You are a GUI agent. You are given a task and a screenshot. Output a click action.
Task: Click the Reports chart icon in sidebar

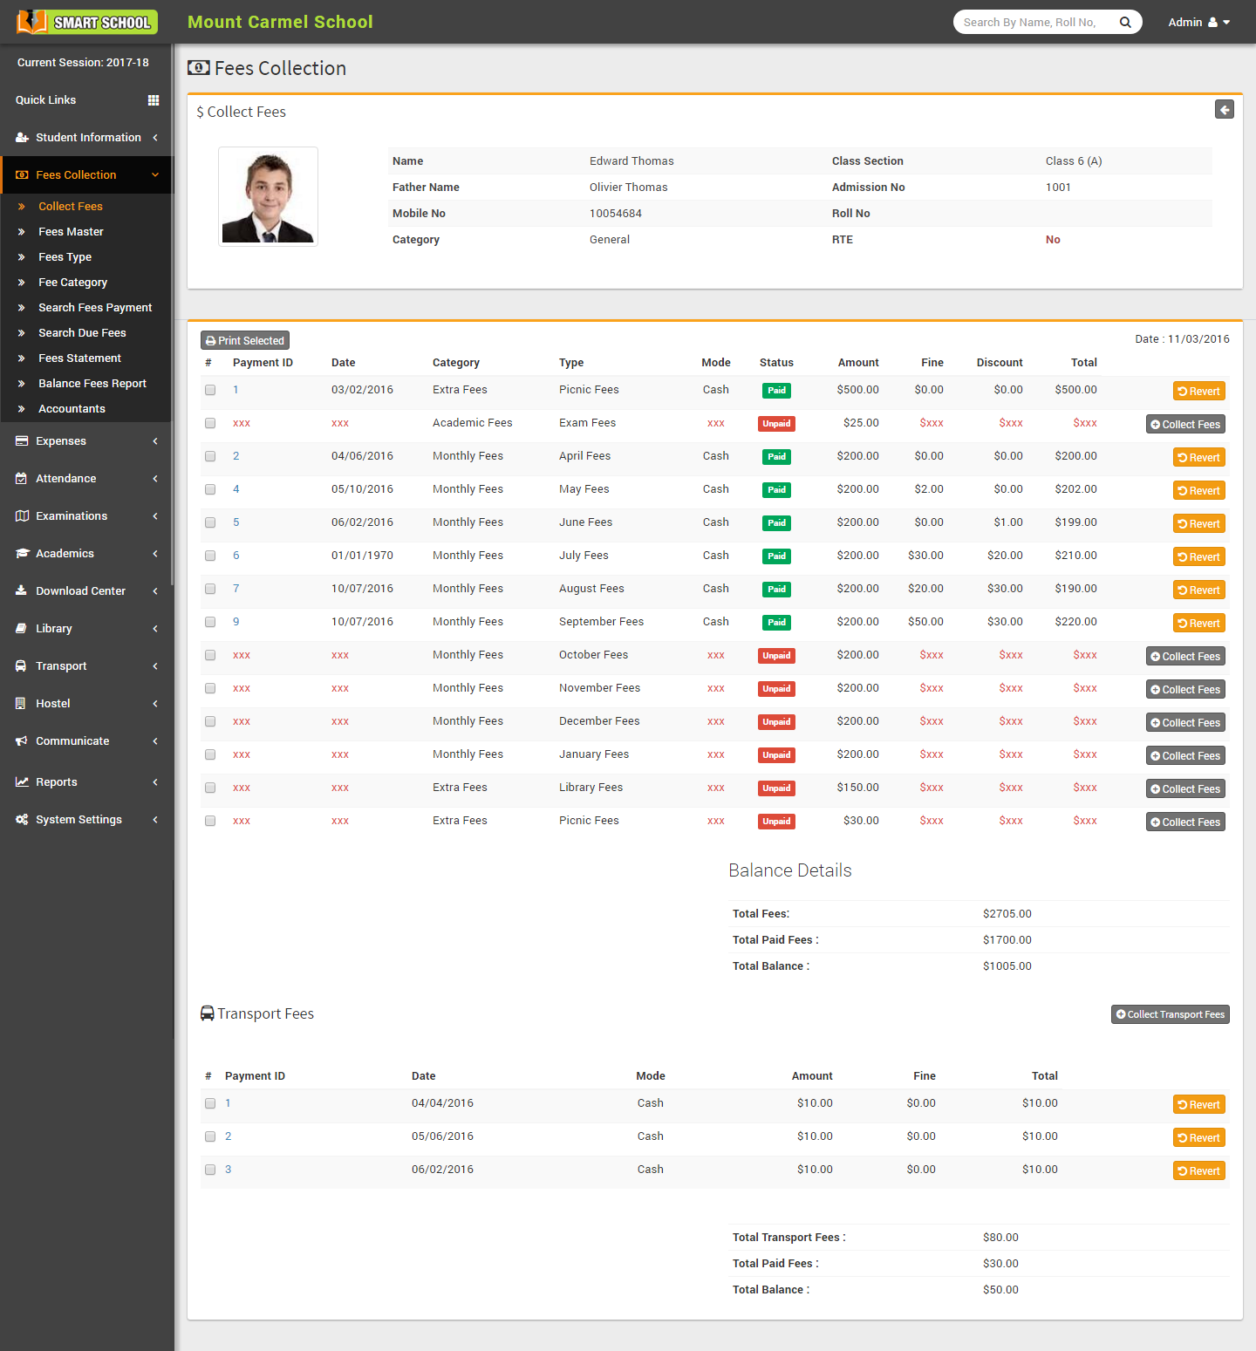point(21,782)
